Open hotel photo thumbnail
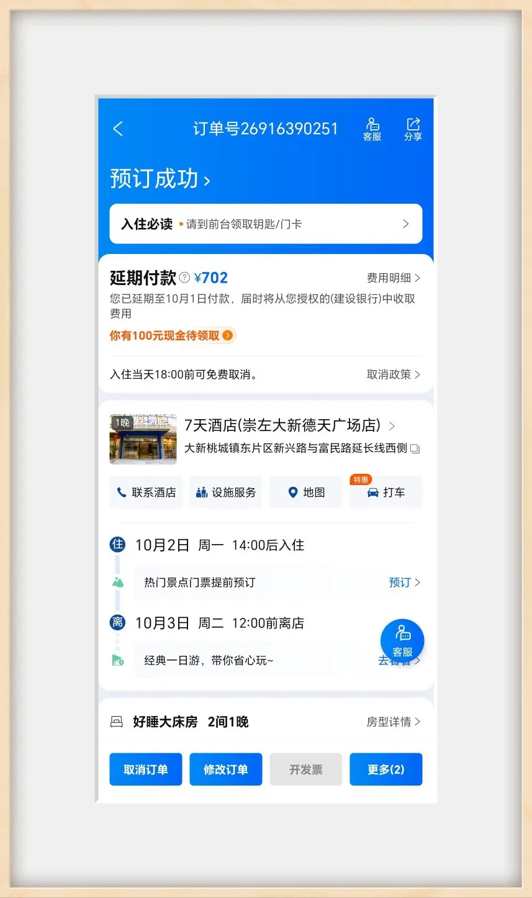The height and width of the screenshot is (898, 532). pyautogui.click(x=143, y=438)
